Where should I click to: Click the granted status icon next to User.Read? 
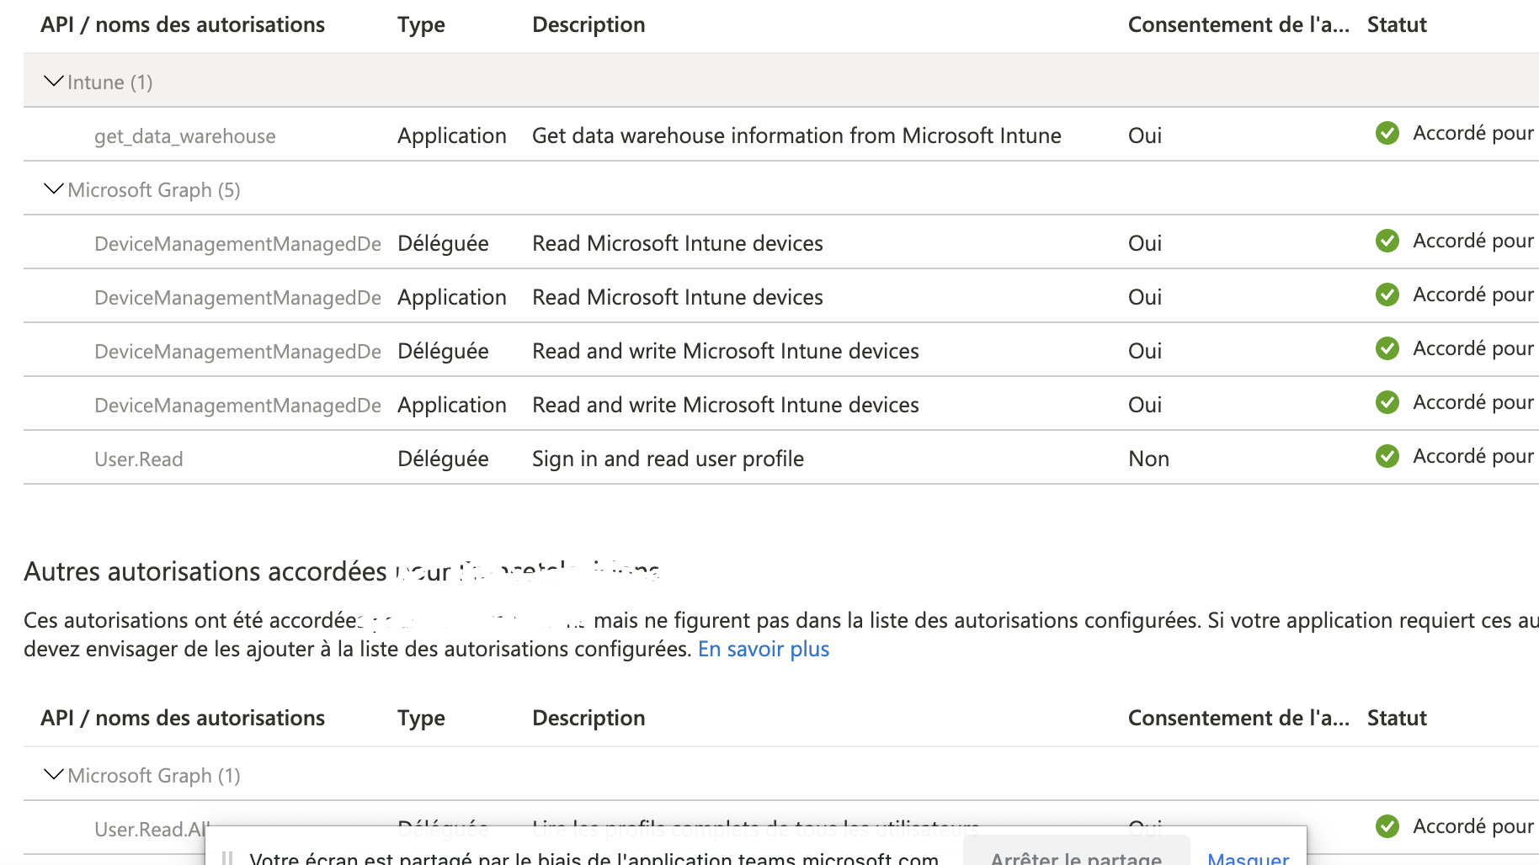[1387, 456]
